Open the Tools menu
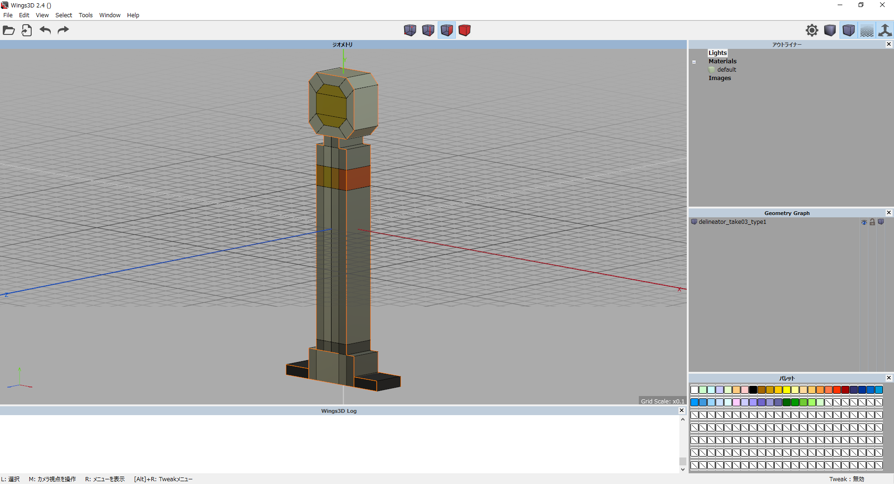 click(86, 15)
